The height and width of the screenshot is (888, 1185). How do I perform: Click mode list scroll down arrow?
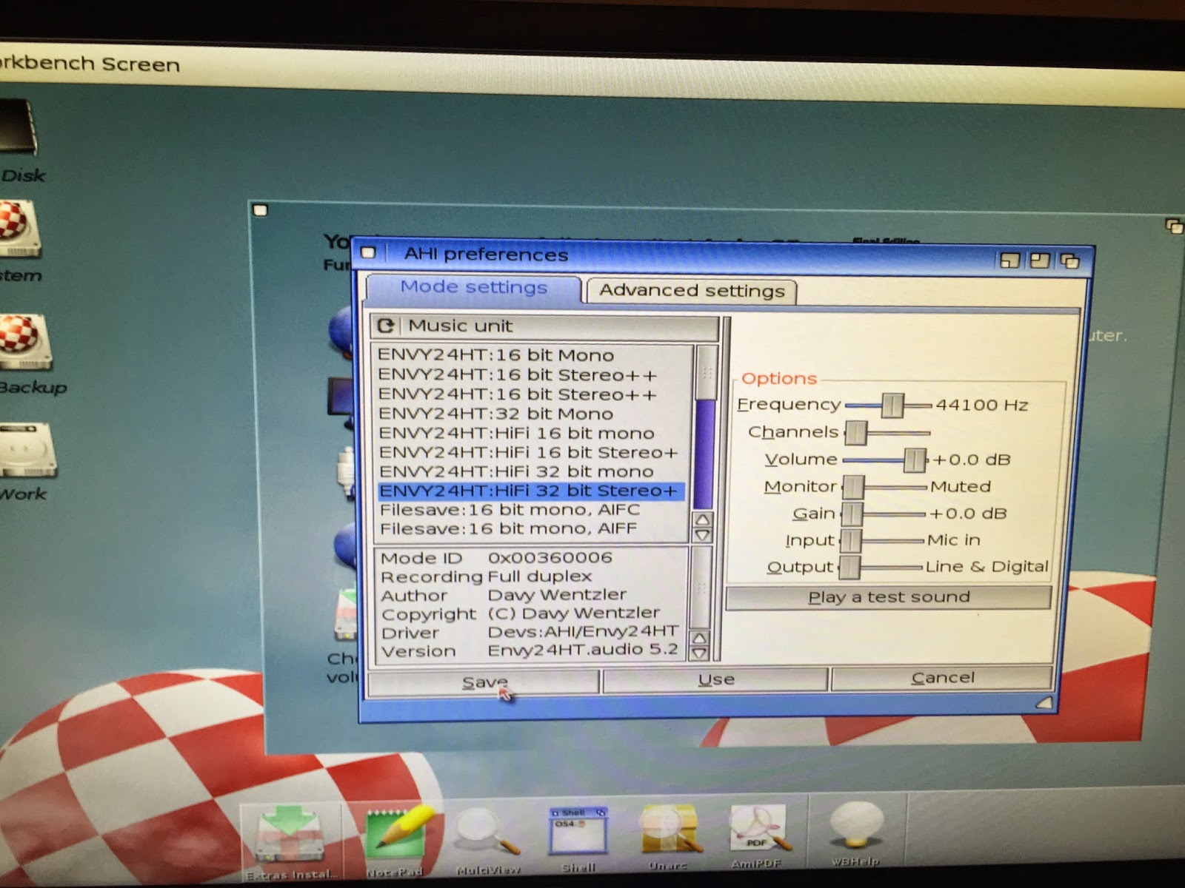[703, 534]
